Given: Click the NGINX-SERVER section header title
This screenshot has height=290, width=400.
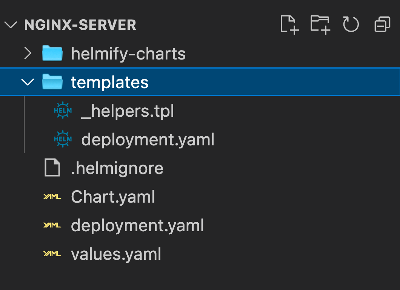Looking at the screenshot, I should point(80,25).
